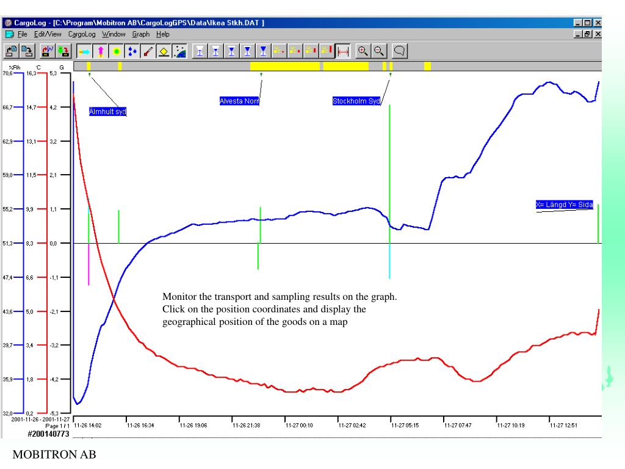The image size is (625, 469).
Task: Click the first toolbar icon with the document
Action: [11, 51]
